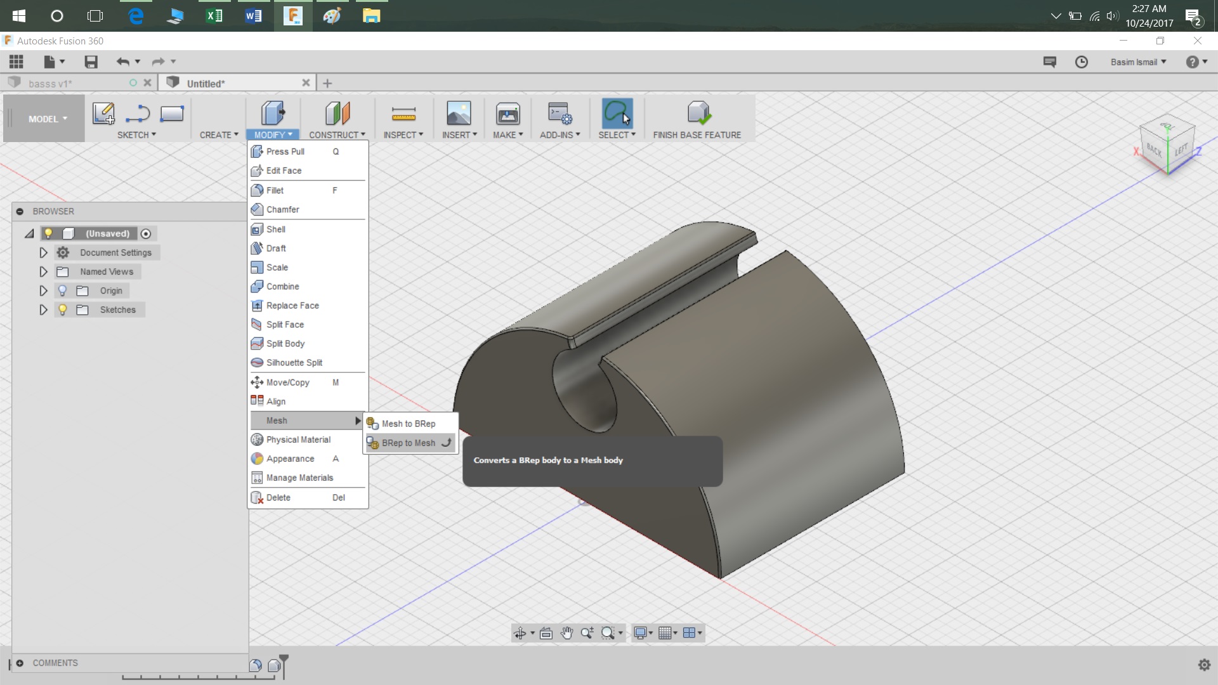Image resolution: width=1218 pixels, height=685 pixels.
Task: Open the CREATE menu label
Action: 219,135
